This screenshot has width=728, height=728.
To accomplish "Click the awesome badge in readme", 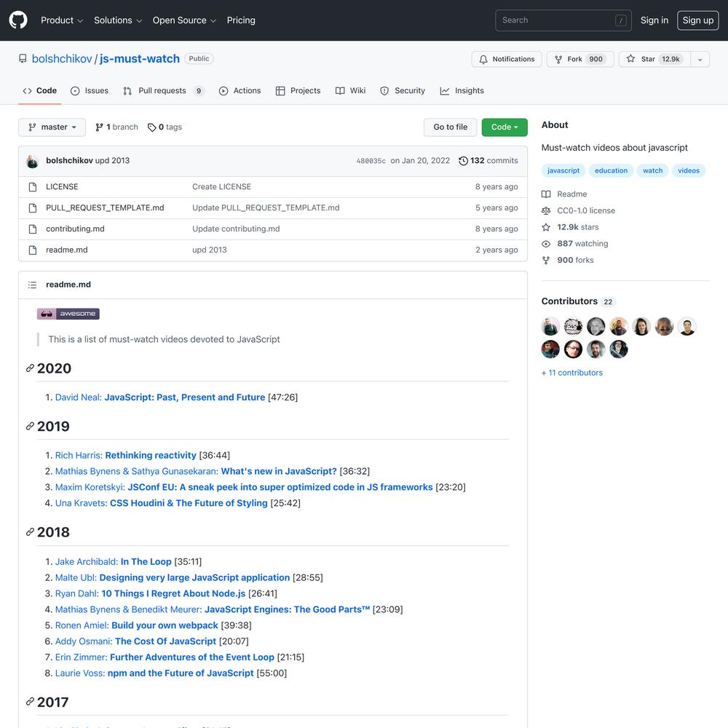I will tap(68, 314).
